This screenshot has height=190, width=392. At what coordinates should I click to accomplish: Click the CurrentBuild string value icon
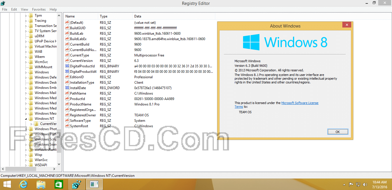pos(67,44)
